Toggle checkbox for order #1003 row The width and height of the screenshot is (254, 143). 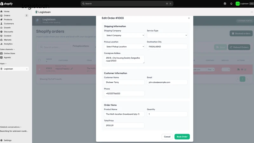point(39,69)
